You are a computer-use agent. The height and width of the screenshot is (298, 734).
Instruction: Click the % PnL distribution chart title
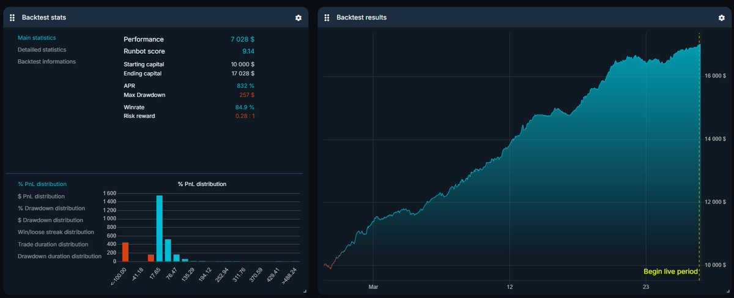[x=202, y=184]
